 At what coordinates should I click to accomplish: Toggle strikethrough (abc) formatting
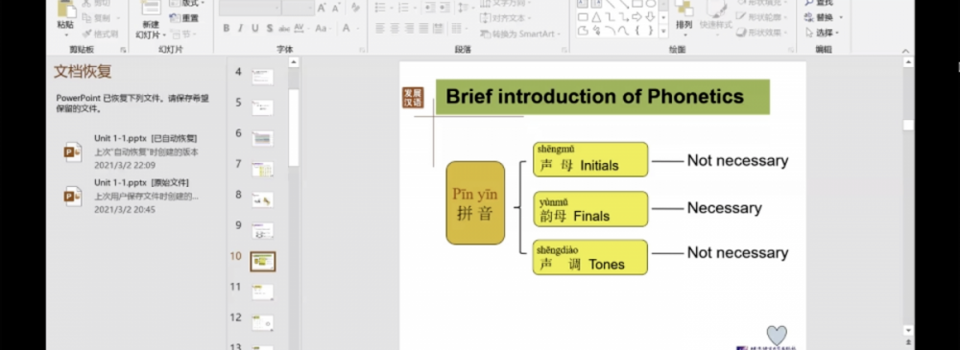point(284,28)
